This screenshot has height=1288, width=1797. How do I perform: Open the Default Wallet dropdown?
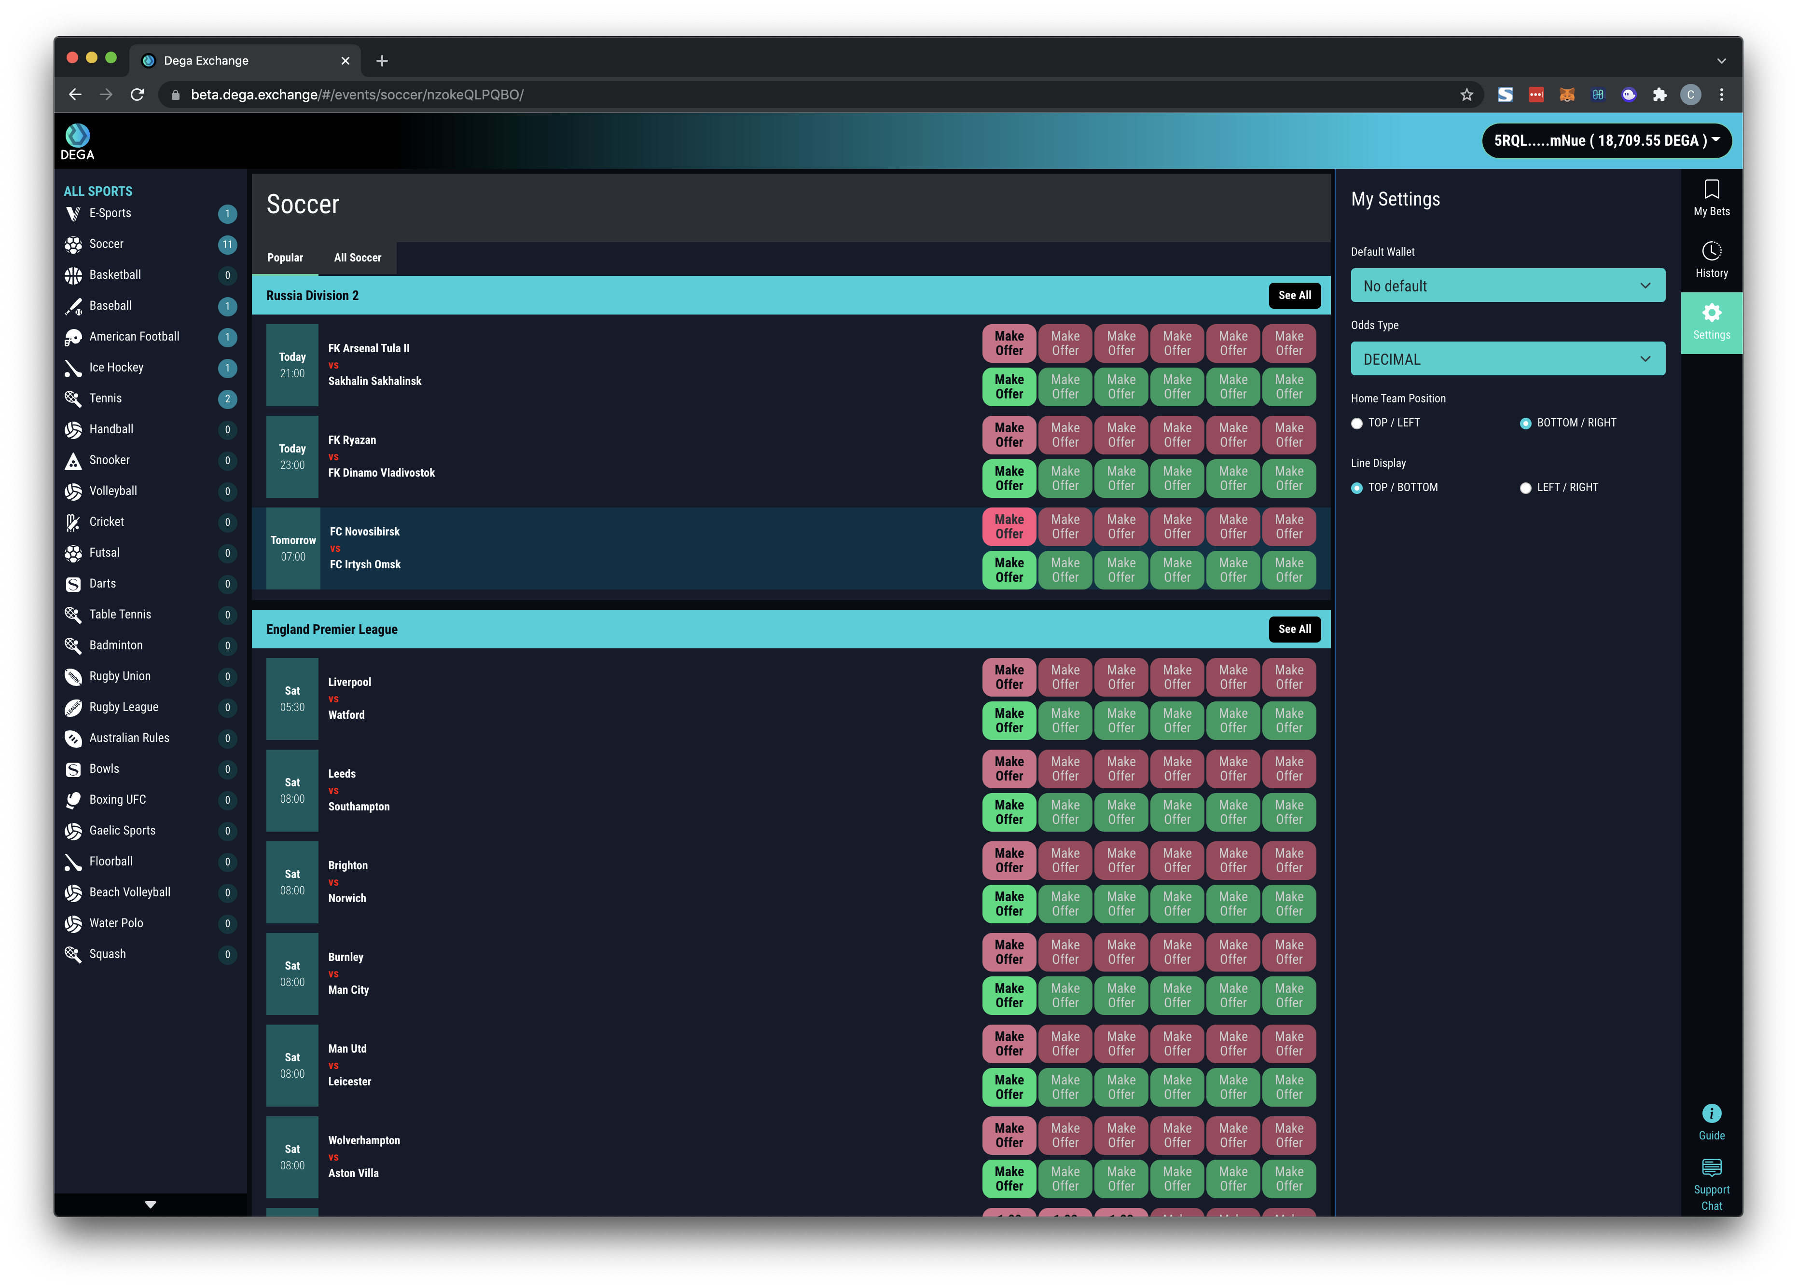click(1507, 286)
